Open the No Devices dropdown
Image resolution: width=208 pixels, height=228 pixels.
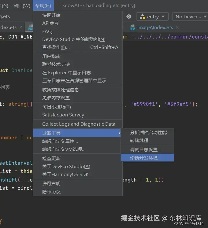191,17
